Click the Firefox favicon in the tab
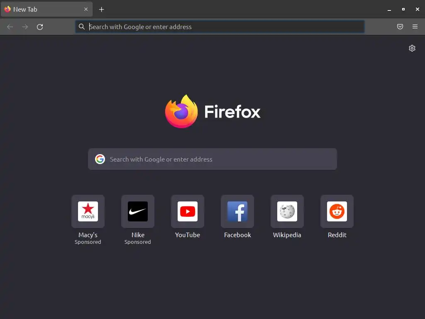Screen dimensions: 425x319 7,9
